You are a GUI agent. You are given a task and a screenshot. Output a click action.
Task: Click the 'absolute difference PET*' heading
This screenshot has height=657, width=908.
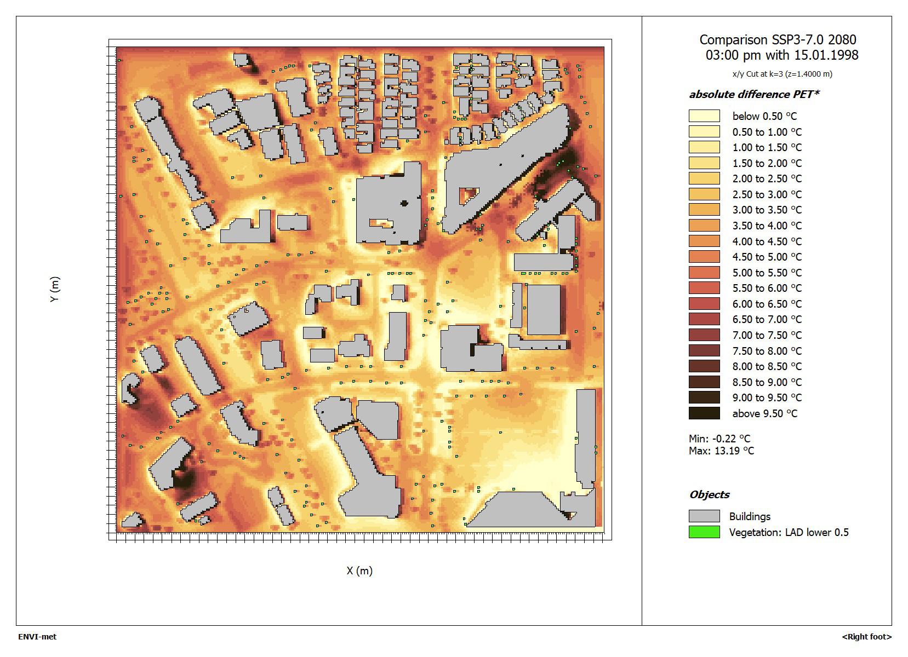coord(754,94)
